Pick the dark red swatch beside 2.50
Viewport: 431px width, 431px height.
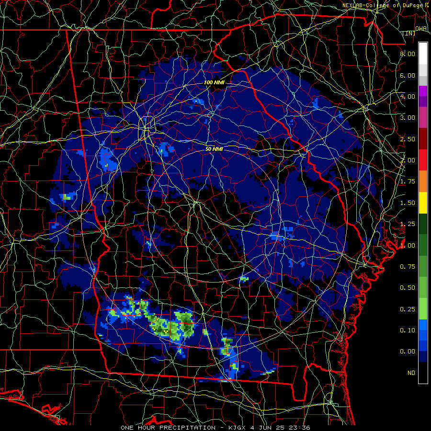[423, 139]
